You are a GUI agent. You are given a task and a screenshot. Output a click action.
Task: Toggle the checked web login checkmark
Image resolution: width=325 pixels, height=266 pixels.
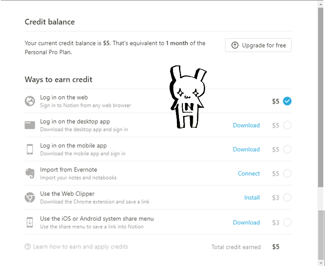click(x=287, y=101)
